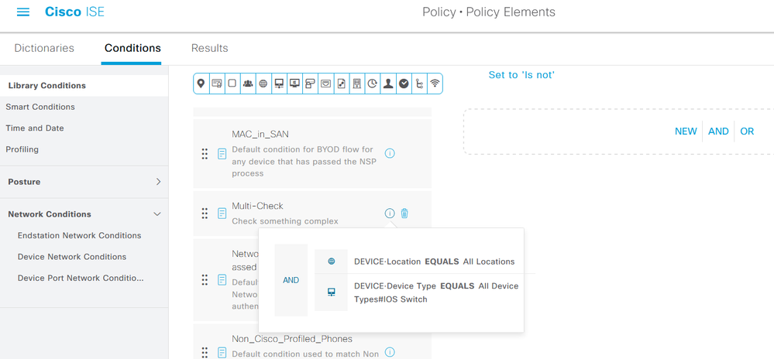
Task: Show info for MAC_in_SAN condition
Action: [x=390, y=153]
